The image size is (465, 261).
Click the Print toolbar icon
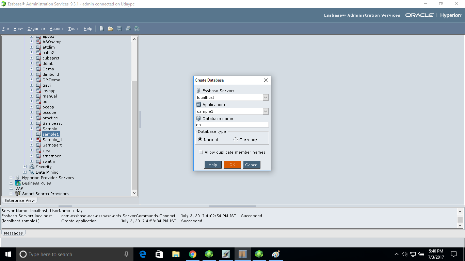click(x=128, y=29)
